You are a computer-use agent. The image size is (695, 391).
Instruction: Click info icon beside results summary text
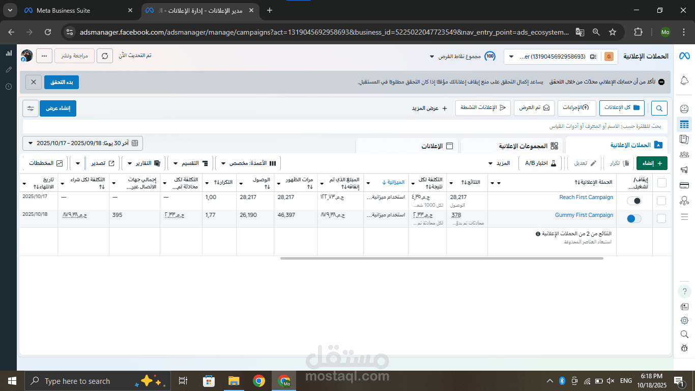(538, 234)
